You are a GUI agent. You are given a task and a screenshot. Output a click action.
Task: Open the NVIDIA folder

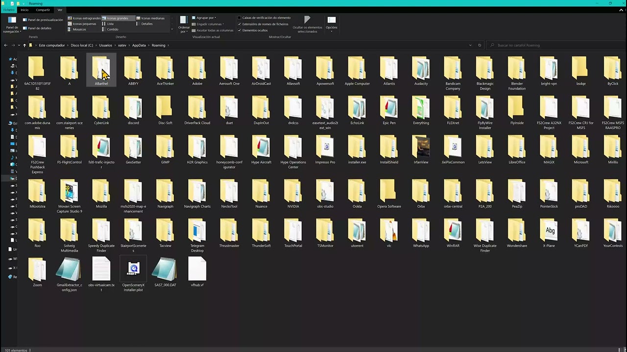click(293, 194)
